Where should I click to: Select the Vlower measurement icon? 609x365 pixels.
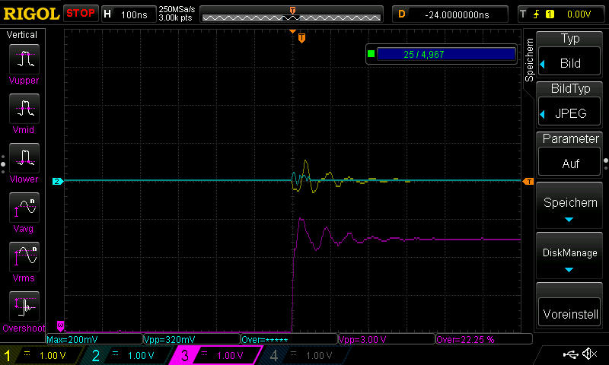pos(24,157)
